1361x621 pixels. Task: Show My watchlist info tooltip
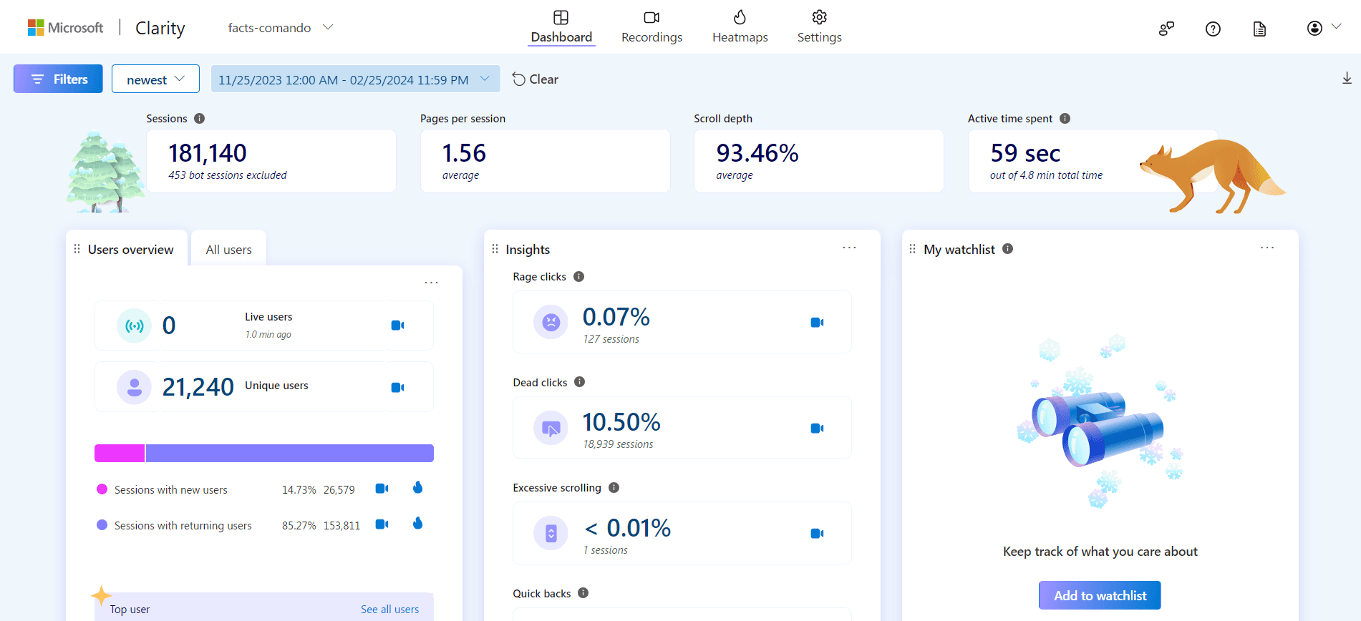click(x=1007, y=248)
